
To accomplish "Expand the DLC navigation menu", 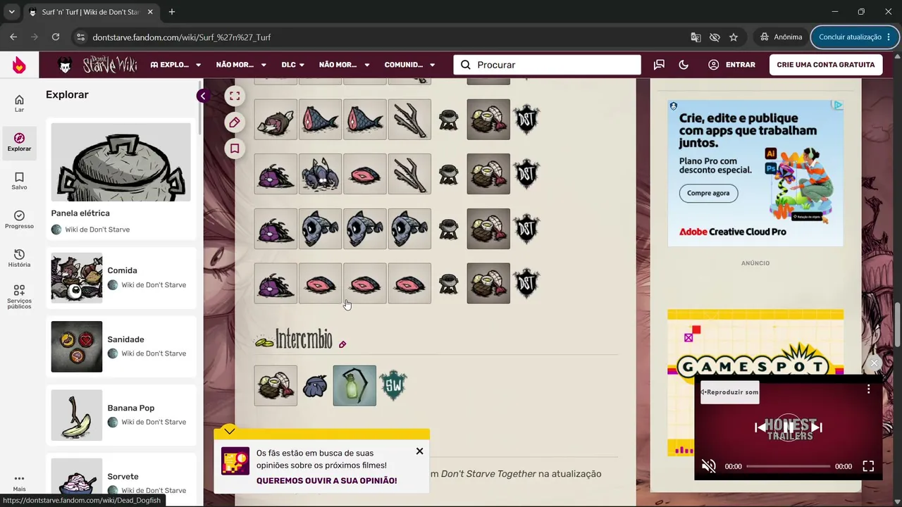I will click(x=293, y=65).
